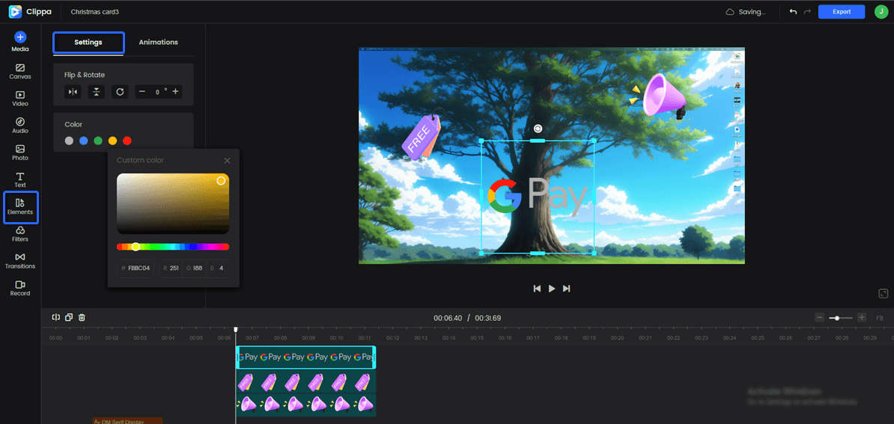Screen dimensions: 894x424
Task: Flip element vertically
Action: (97, 92)
